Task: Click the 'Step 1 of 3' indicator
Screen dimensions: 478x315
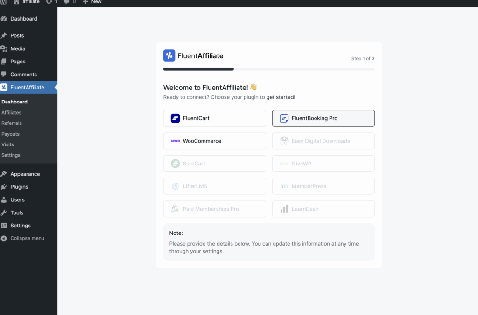Action: (x=363, y=58)
